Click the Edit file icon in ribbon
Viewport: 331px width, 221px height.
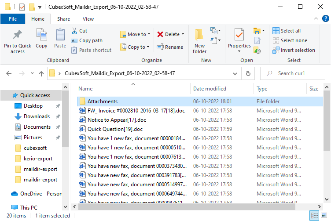(x=257, y=40)
